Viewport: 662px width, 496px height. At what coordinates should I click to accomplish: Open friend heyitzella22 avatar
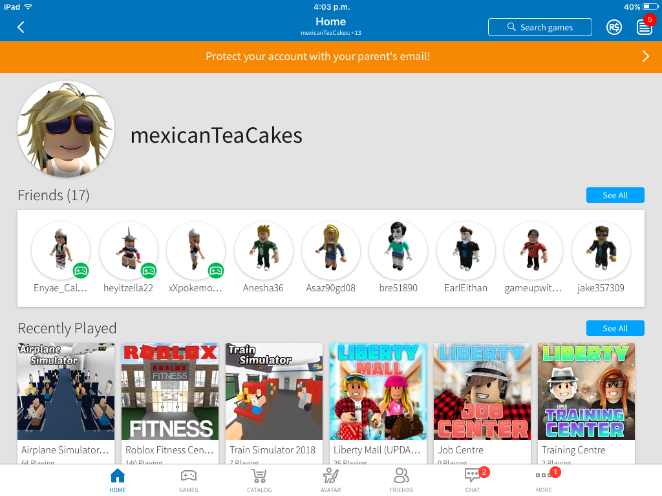click(129, 251)
